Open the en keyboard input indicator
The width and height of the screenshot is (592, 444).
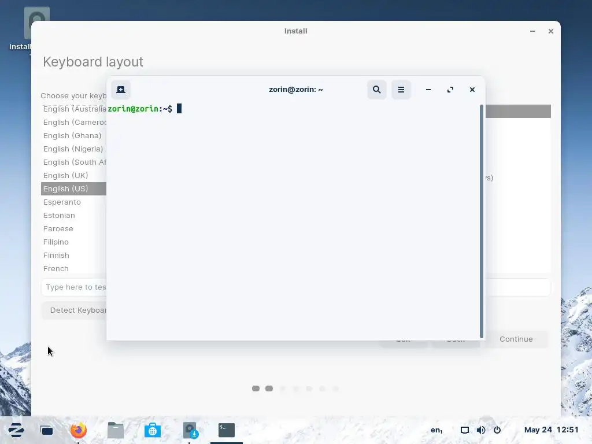point(436,430)
